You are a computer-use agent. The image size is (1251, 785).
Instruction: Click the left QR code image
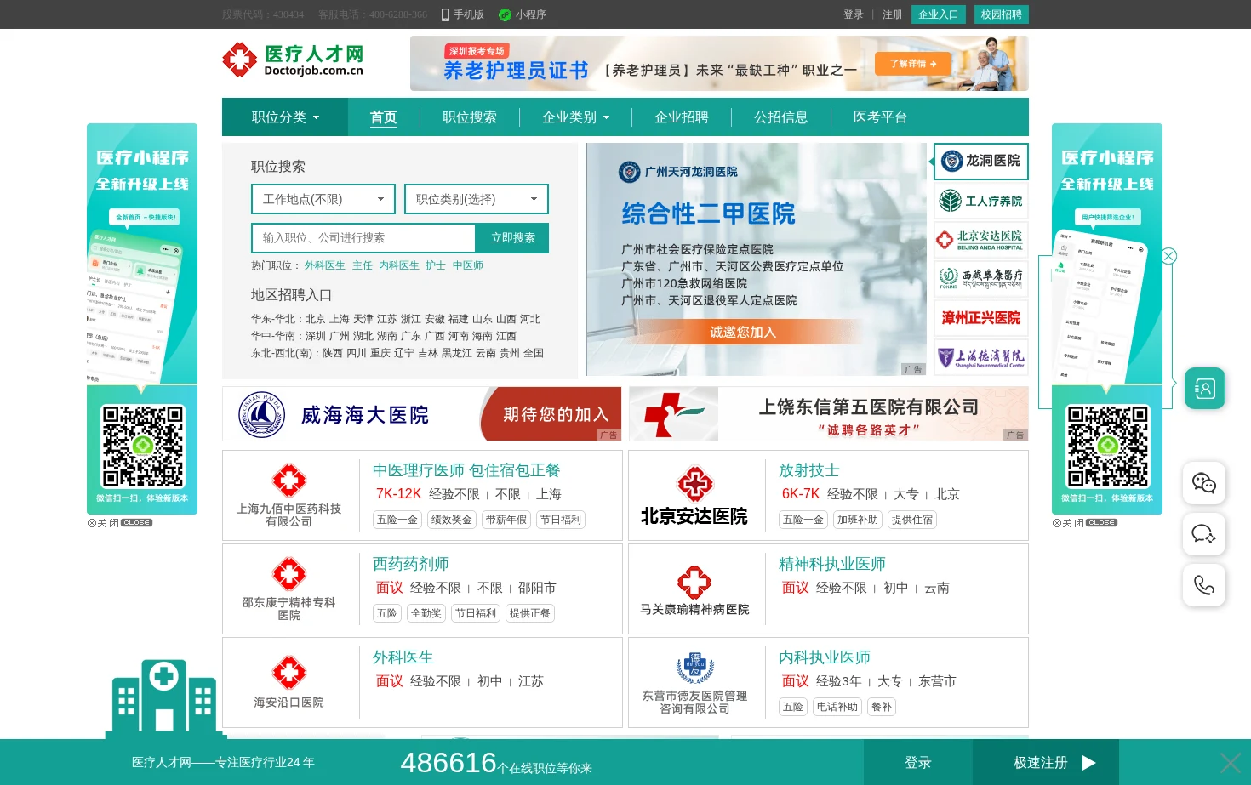pos(143,446)
